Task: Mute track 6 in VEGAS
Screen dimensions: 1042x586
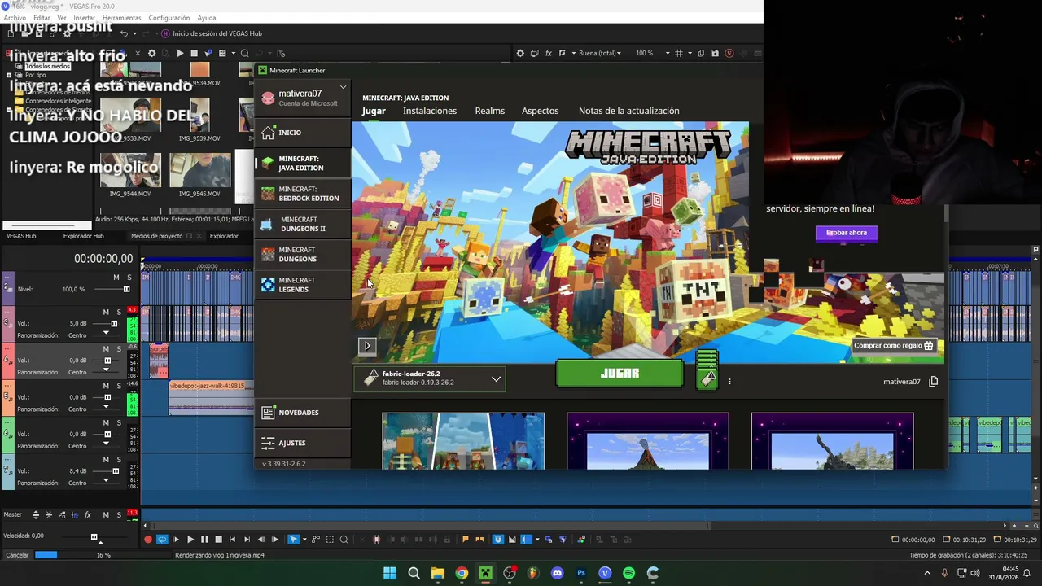Action: [x=106, y=422]
